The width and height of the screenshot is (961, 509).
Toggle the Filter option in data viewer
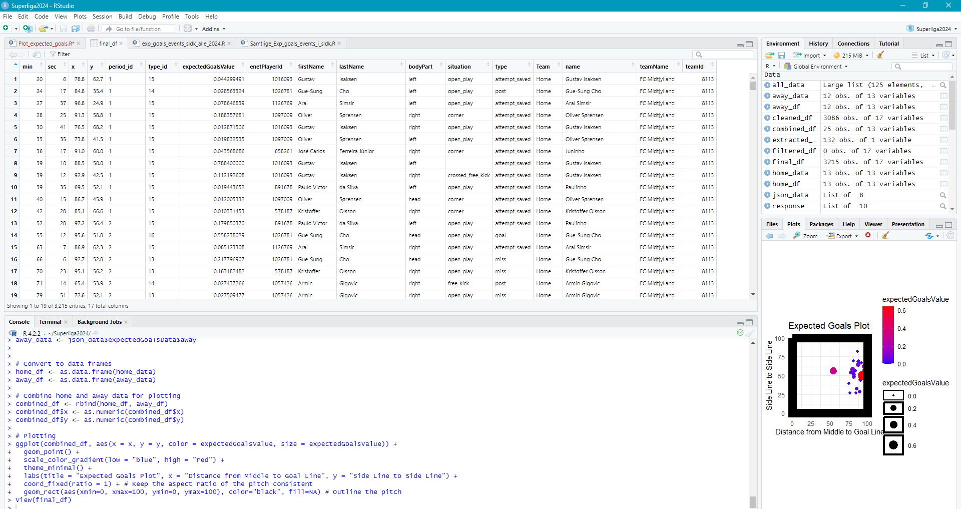(x=60, y=54)
